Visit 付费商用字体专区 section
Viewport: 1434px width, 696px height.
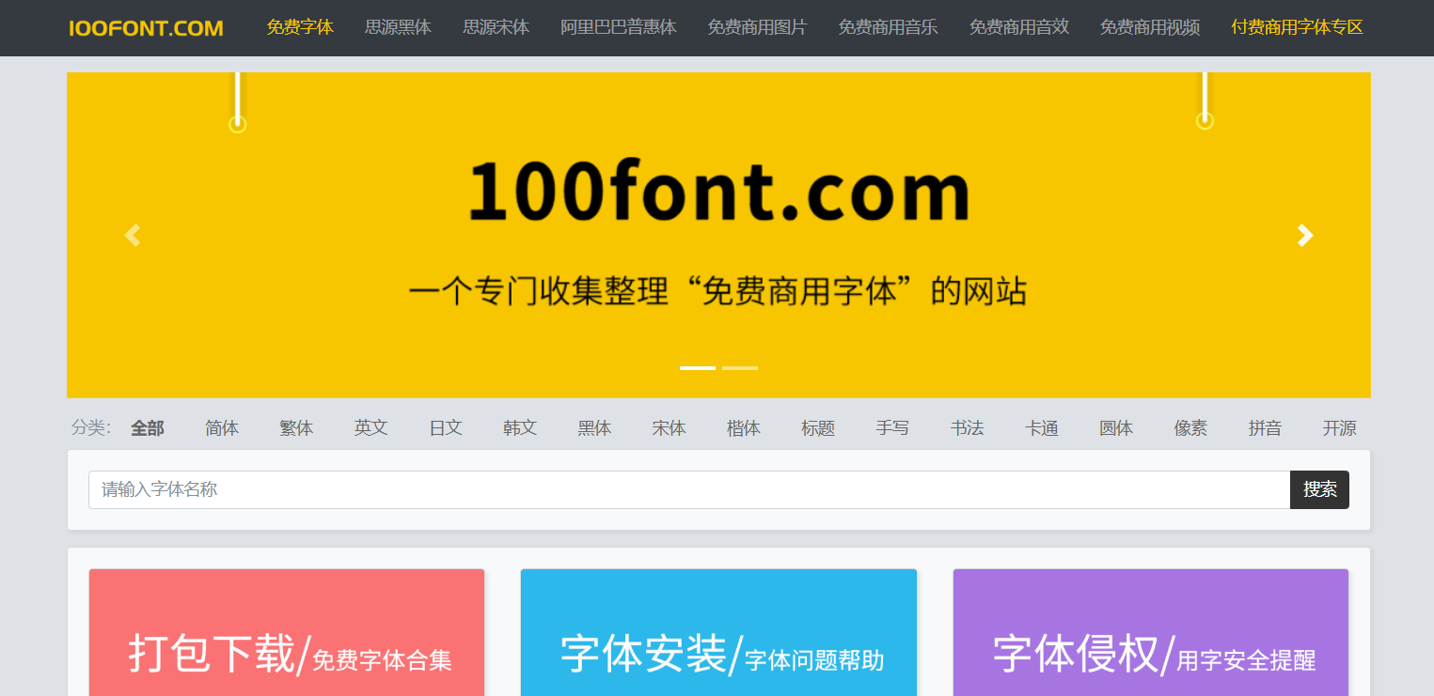[x=1297, y=27]
